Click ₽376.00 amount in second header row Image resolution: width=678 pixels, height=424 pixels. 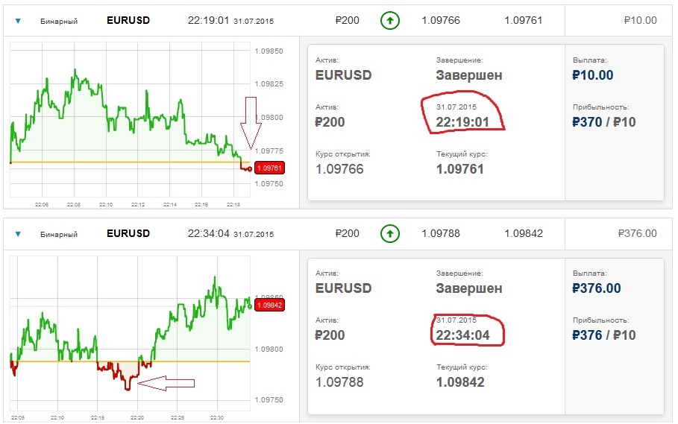pyautogui.click(x=637, y=234)
